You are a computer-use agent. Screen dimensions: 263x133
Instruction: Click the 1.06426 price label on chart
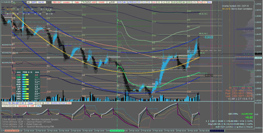pos(209,37)
